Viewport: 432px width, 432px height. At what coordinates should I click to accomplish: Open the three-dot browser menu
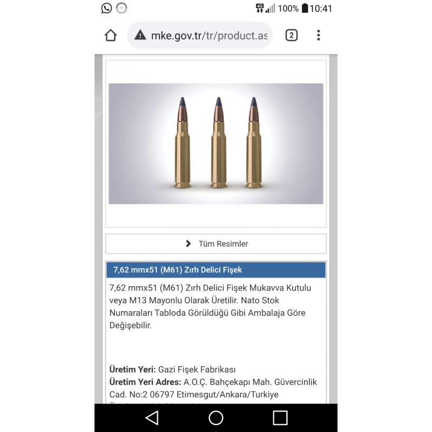coord(319,35)
